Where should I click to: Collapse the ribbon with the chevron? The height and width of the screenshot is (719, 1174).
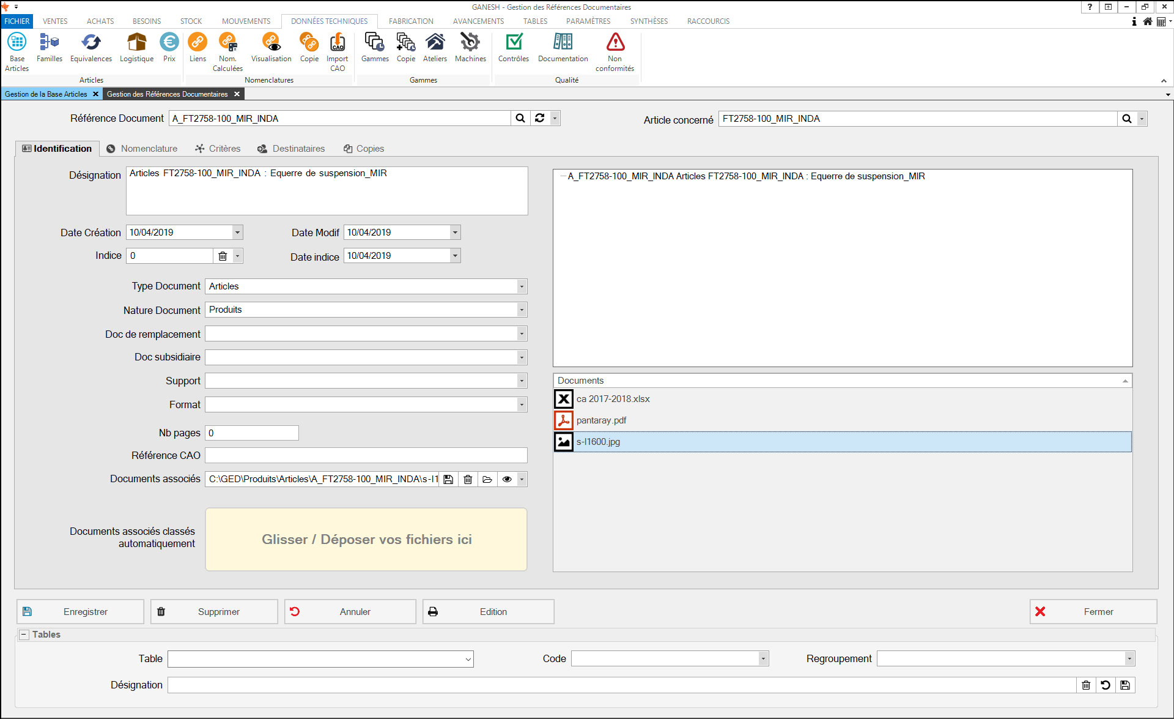[x=1164, y=81]
